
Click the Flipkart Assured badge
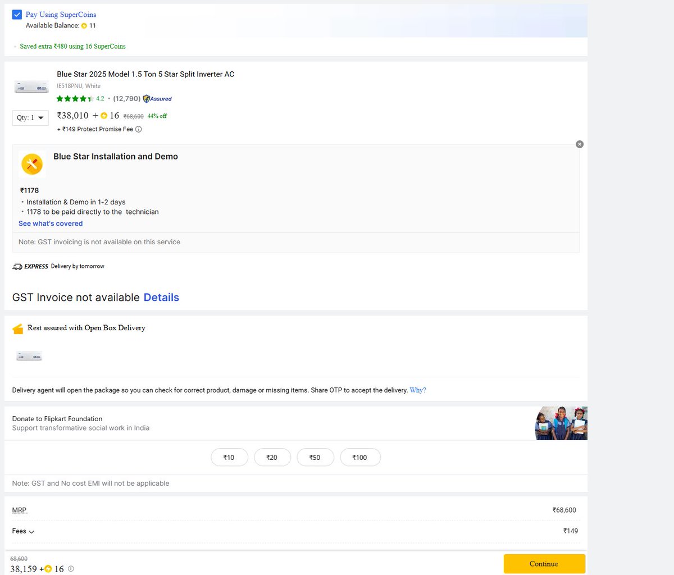pos(157,99)
